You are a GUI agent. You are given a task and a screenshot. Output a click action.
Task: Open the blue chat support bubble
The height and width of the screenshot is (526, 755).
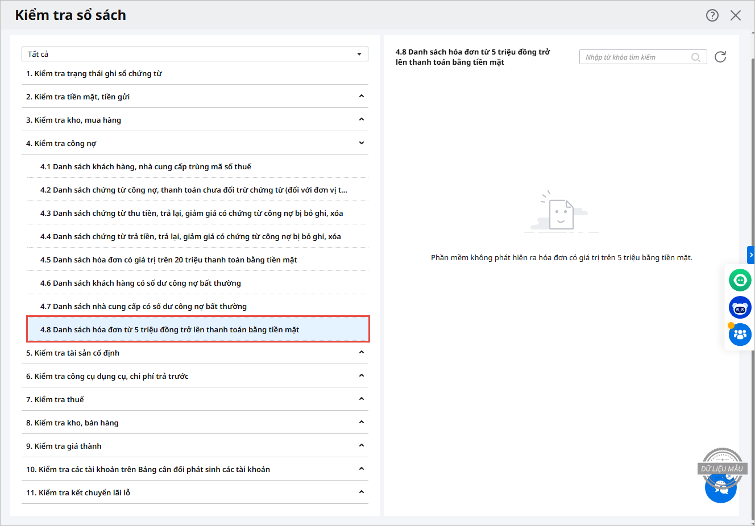click(720, 489)
